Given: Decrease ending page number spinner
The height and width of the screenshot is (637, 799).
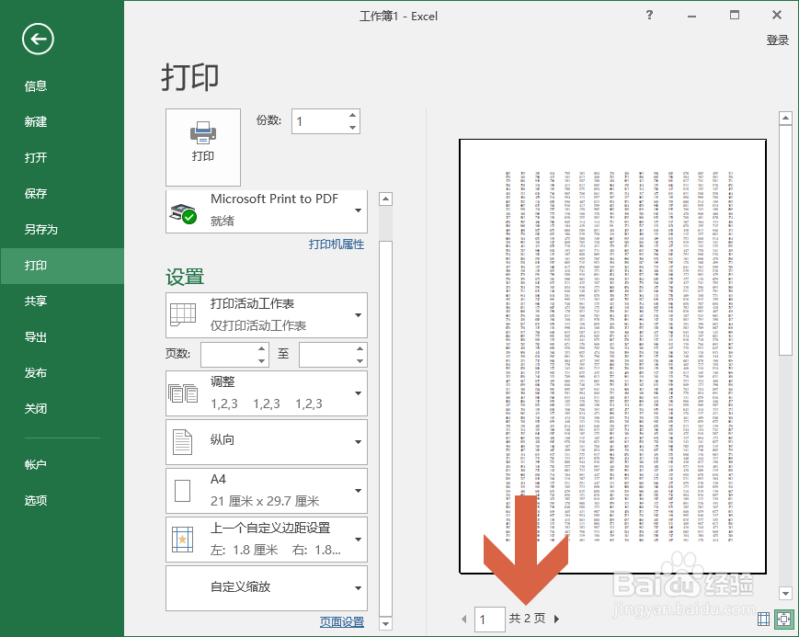Looking at the screenshot, I should tap(360, 361).
